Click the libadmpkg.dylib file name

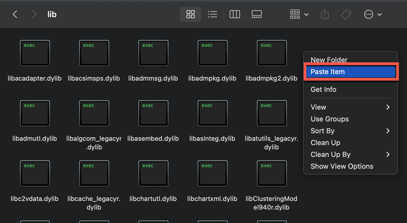[213, 78]
